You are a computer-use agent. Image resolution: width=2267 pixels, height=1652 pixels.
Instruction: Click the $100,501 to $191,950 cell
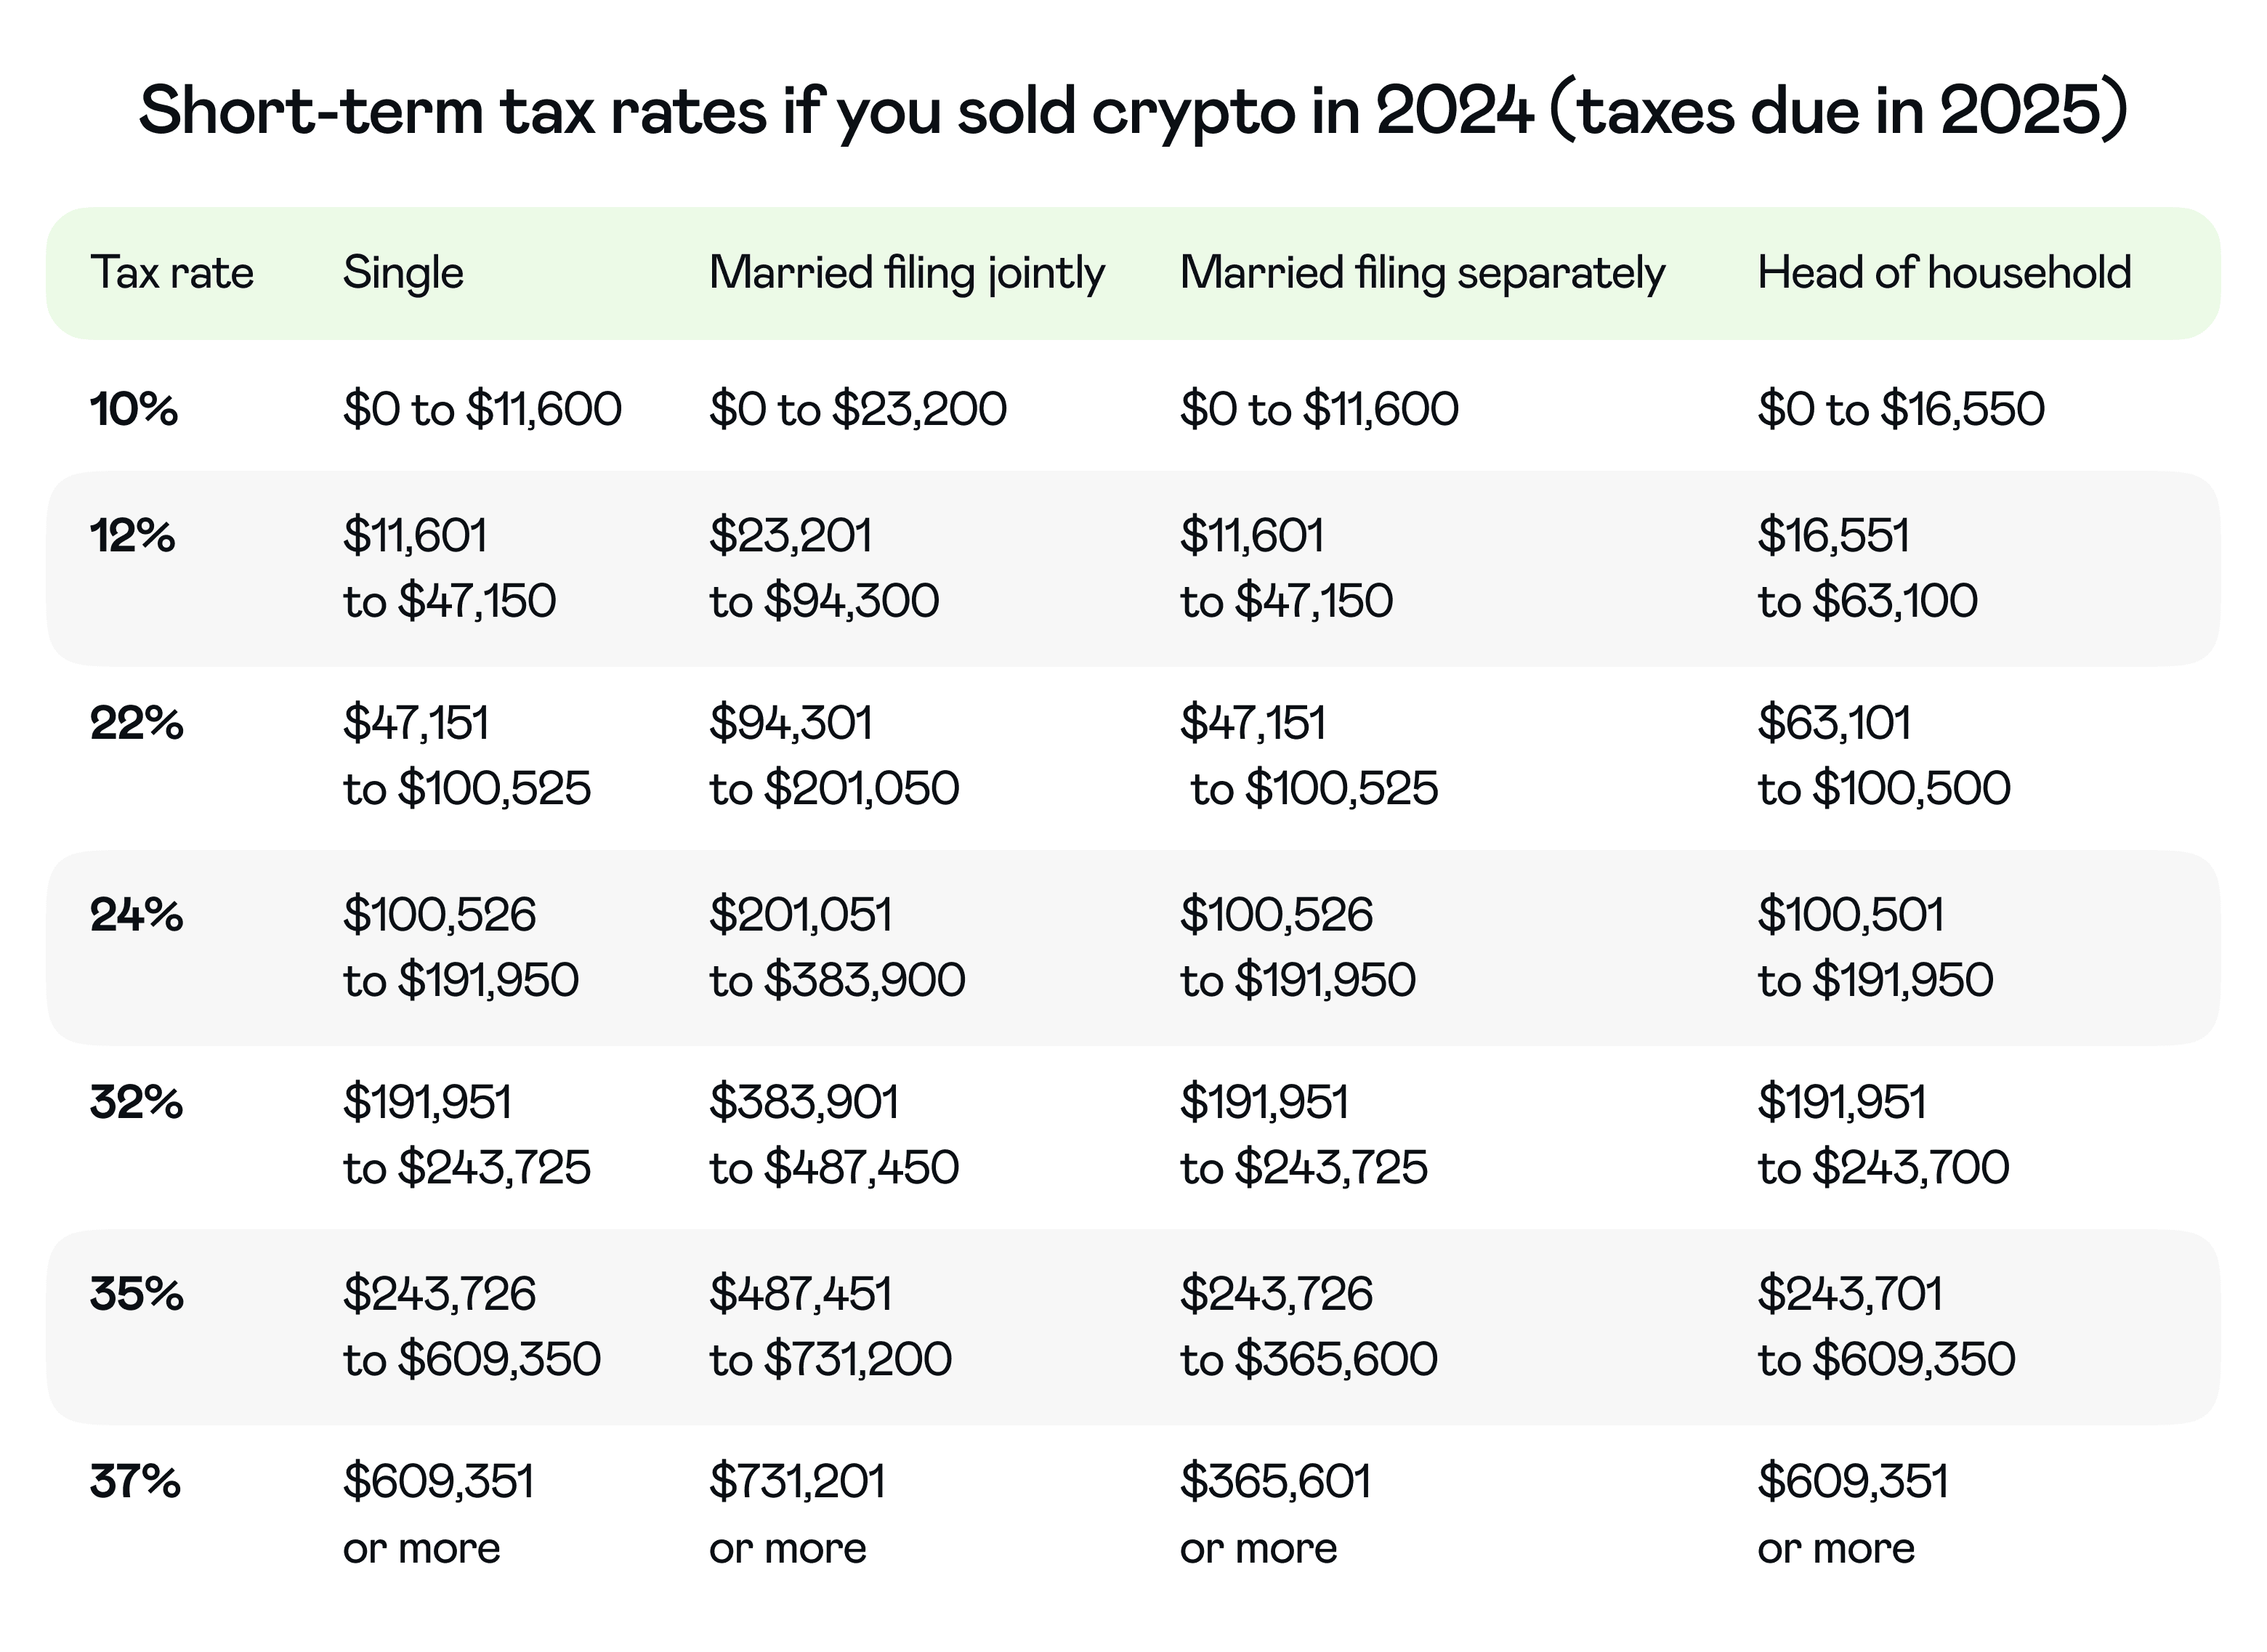(1874, 947)
